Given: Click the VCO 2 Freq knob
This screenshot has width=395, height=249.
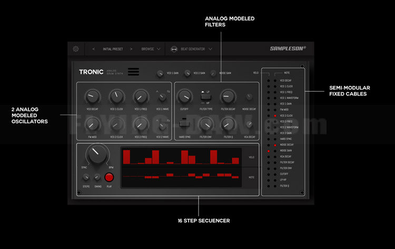Looking at the screenshot, I should tap(141, 124).
